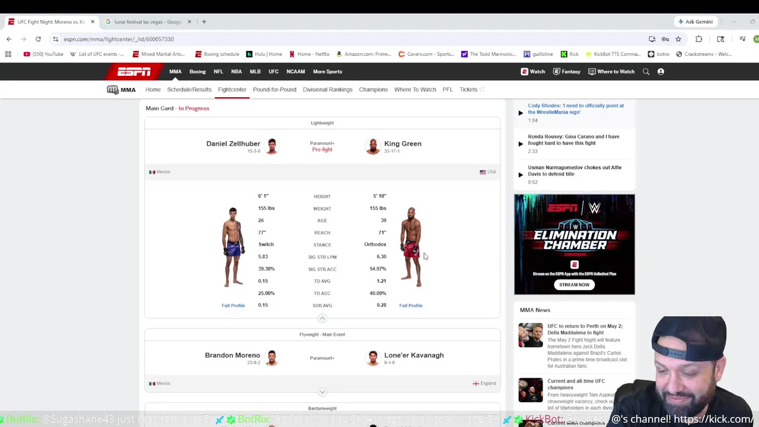Open the browser extensions puzzle icon

tap(699, 39)
